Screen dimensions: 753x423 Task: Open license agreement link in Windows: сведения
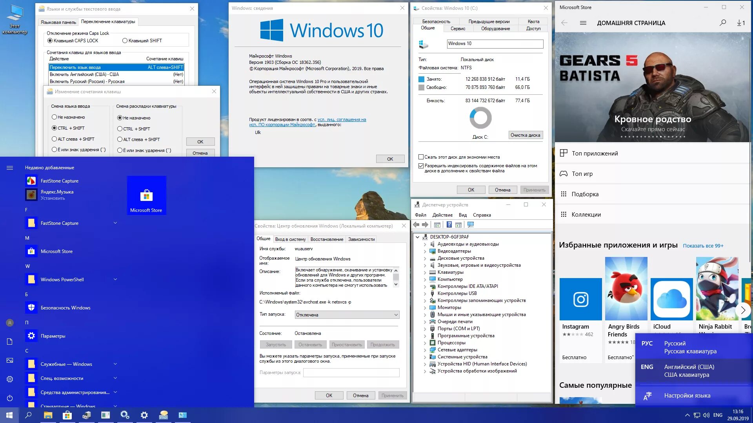307,122
